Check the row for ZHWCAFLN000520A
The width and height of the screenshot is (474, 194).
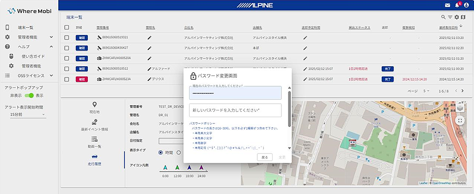[67, 58]
